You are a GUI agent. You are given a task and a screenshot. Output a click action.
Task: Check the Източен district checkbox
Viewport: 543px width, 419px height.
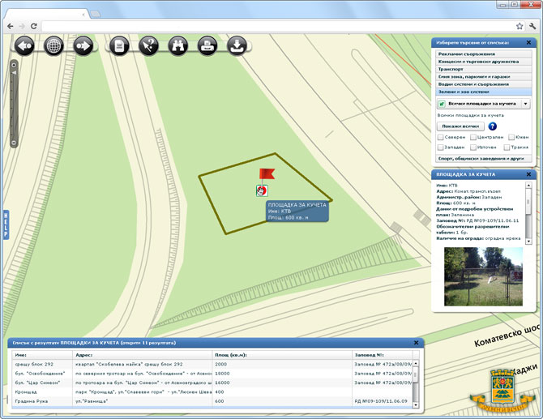point(473,148)
